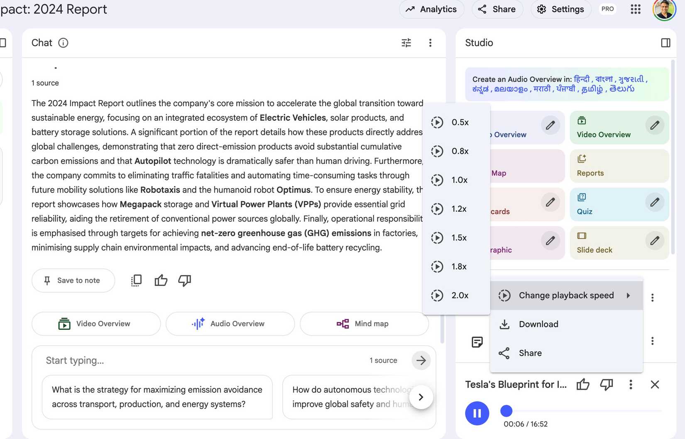Copy the chat response with copy icon
Image resolution: width=685 pixels, height=439 pixels.
coord(136,280)
